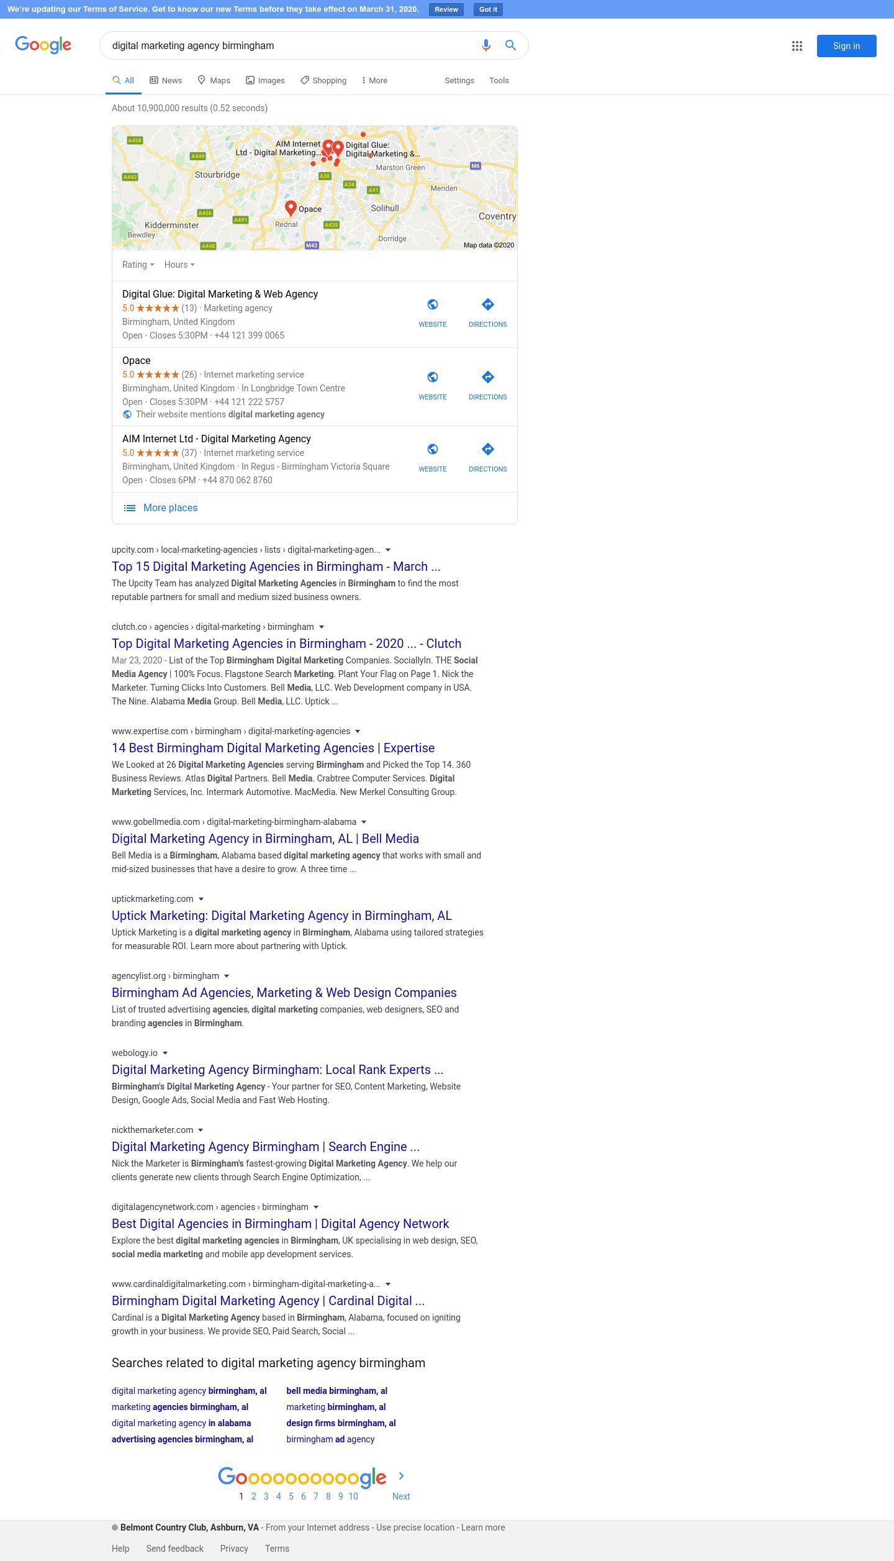Expand digitalagencynetwork.com result options arrow
894x1561 pixels.
316,1207
